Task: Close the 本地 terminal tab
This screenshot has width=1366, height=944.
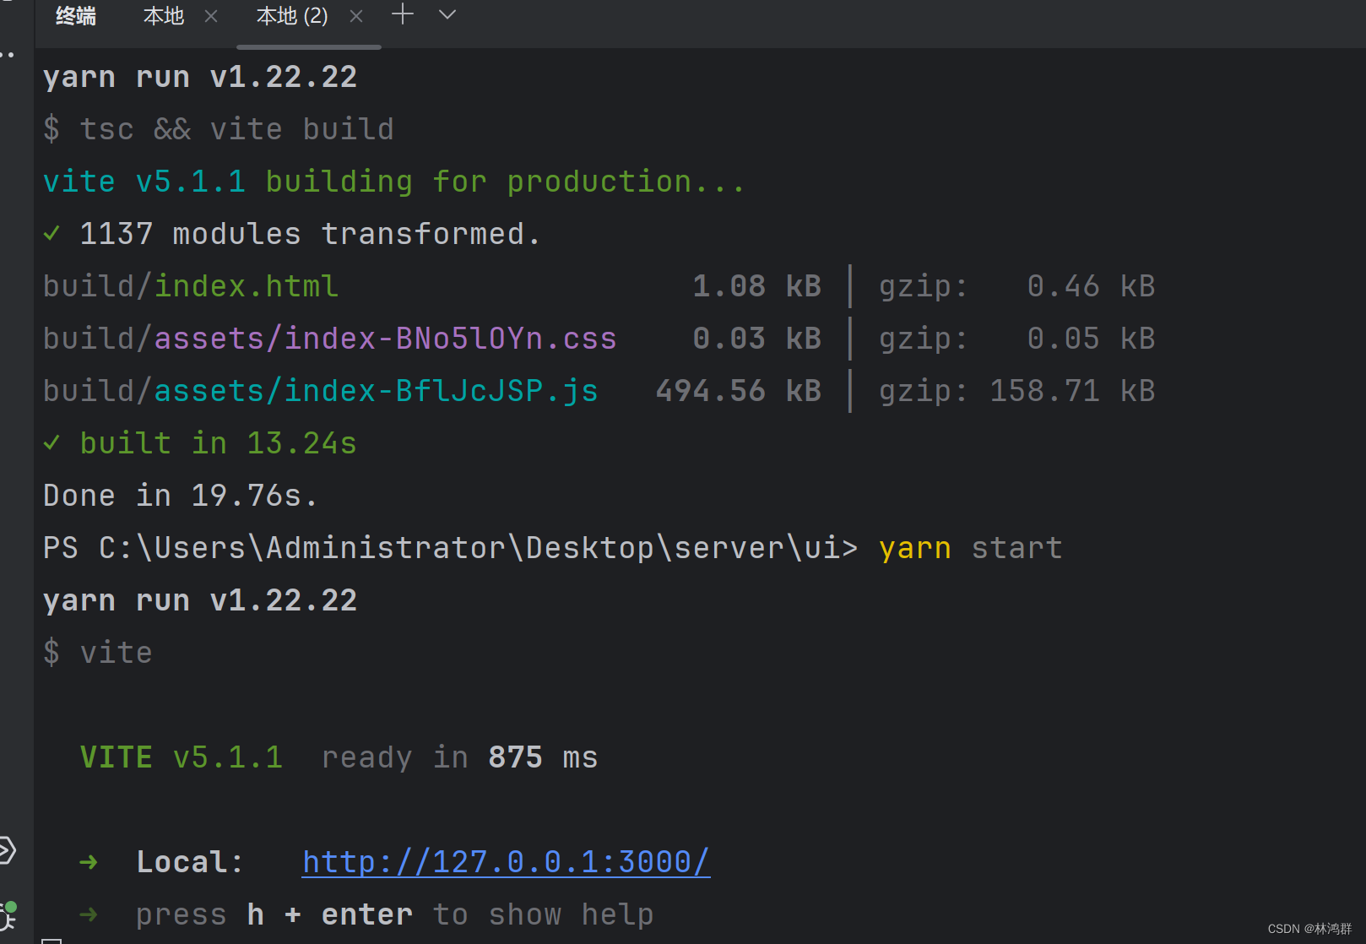Action: tap(211, 16)
